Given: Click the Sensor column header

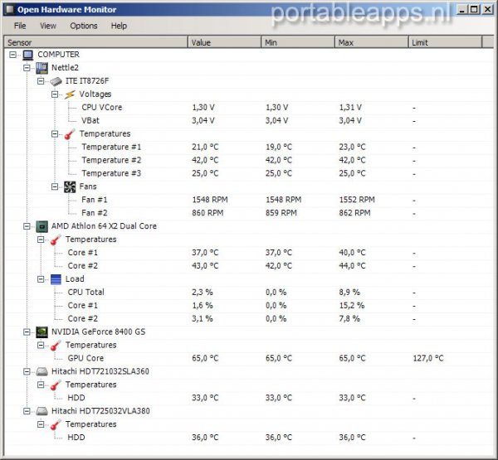Looking at the screenshot, I should 96,42.
